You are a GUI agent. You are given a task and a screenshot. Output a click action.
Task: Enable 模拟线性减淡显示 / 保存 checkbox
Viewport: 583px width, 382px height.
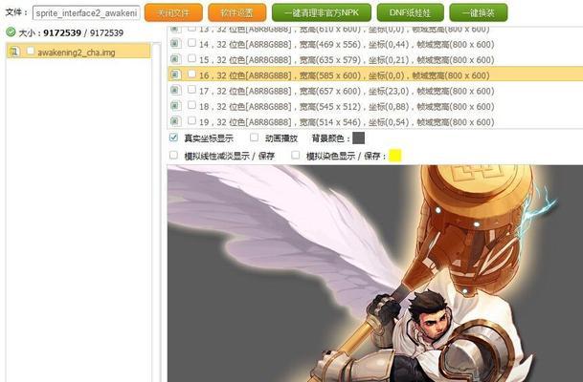(173, 155)
